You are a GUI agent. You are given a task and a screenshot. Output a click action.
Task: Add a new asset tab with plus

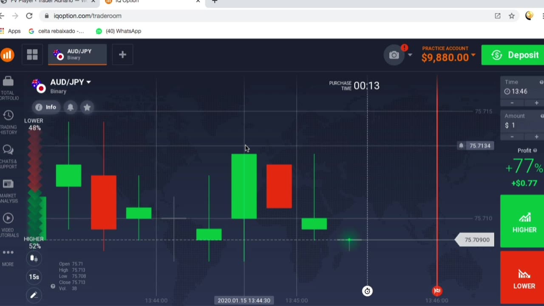pos(122,54)
